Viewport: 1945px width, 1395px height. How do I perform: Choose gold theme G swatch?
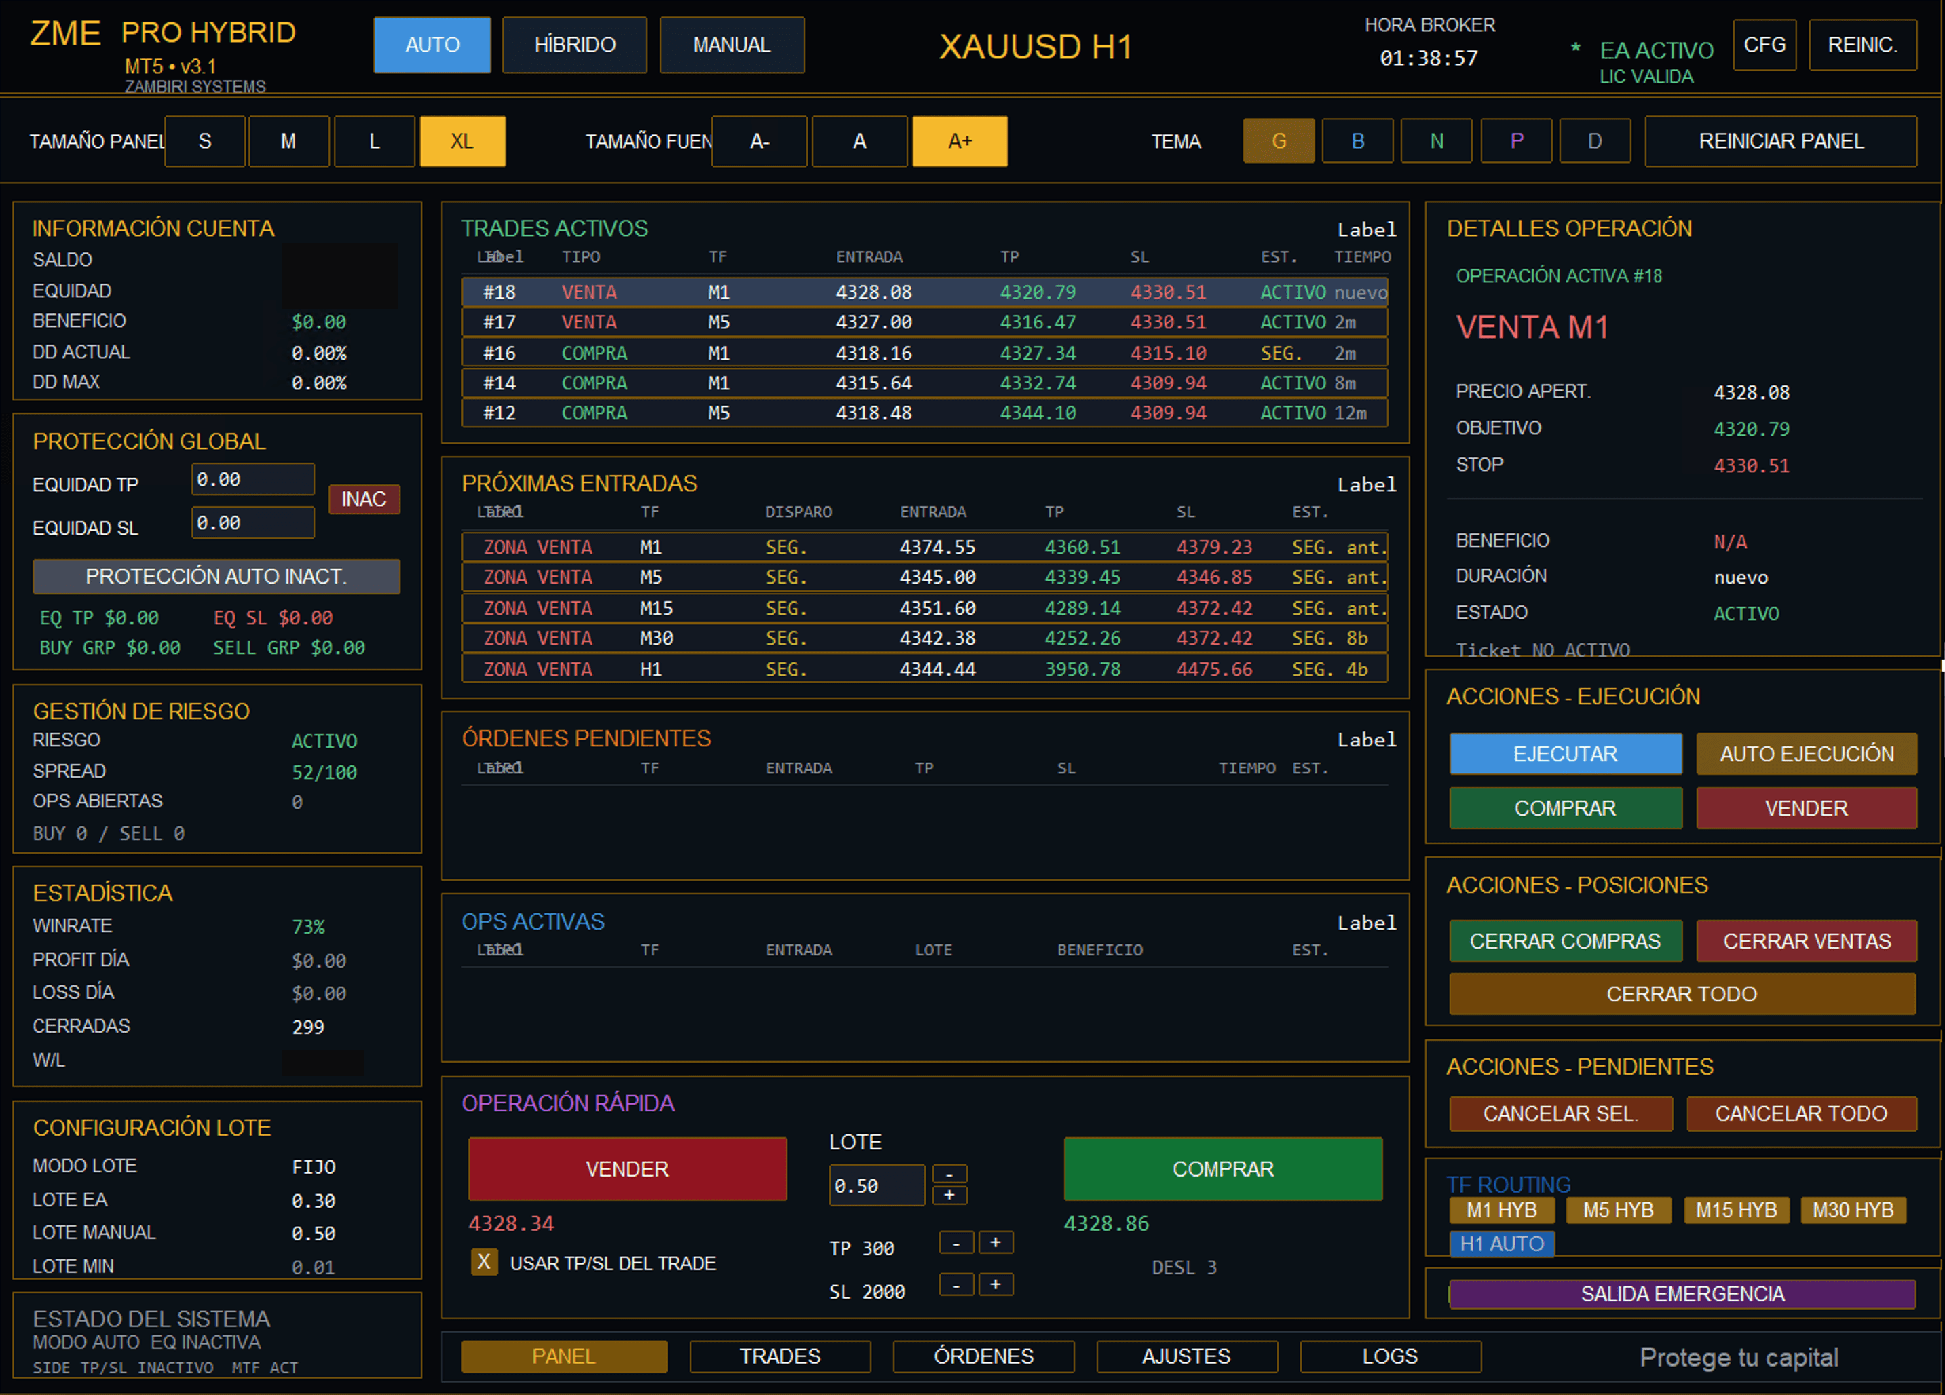(x=1279, y=140)
